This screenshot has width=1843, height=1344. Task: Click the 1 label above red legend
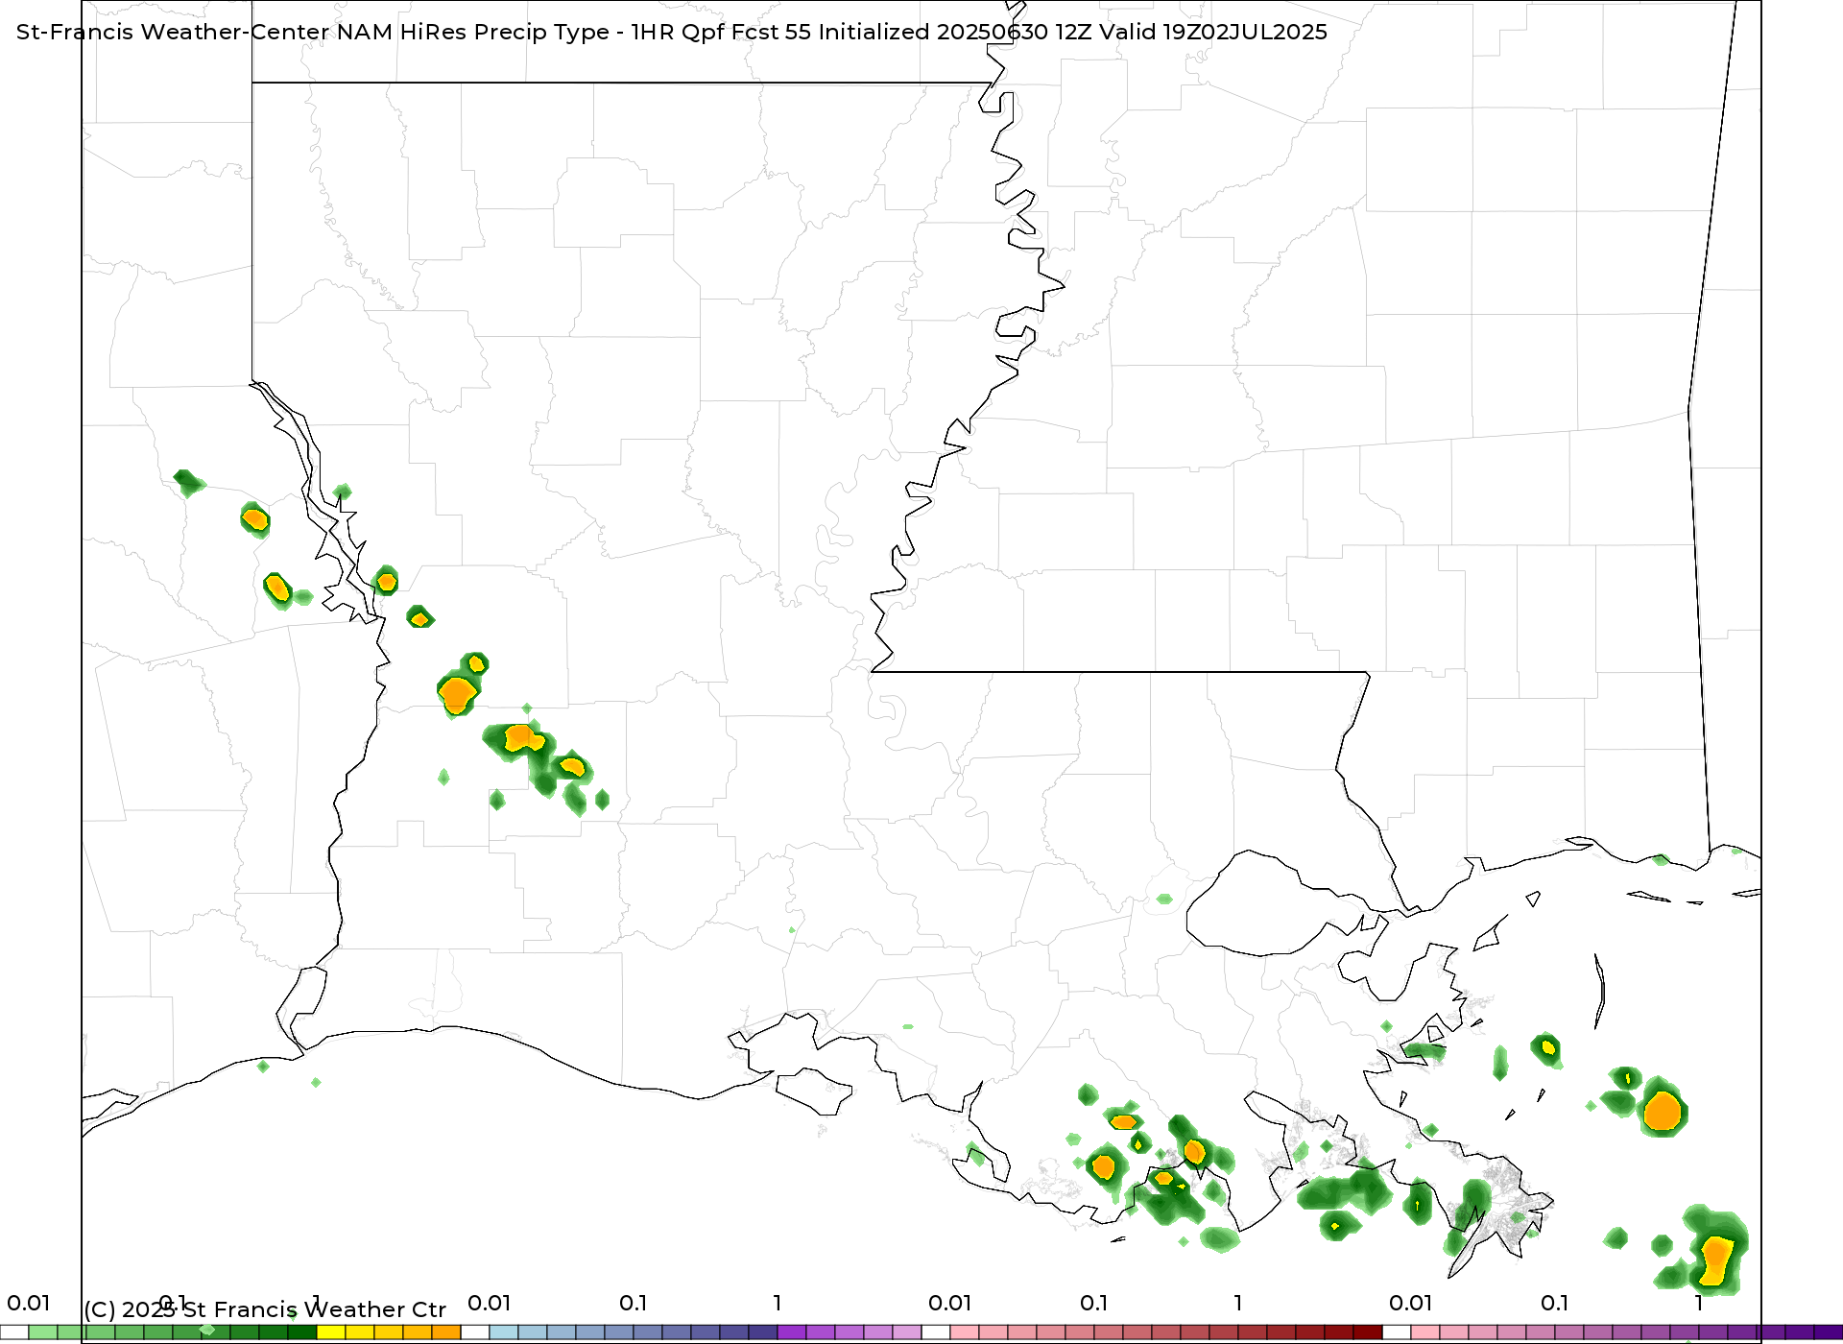1238,1303
